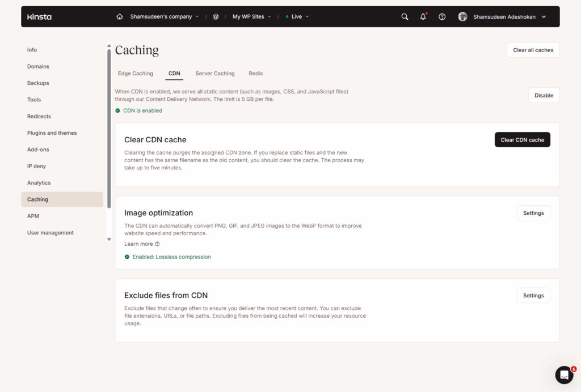The width and height of the screenshot is (581, 392).
Task: Open Image optimization Settings
Action: click(x=533, y=212)
